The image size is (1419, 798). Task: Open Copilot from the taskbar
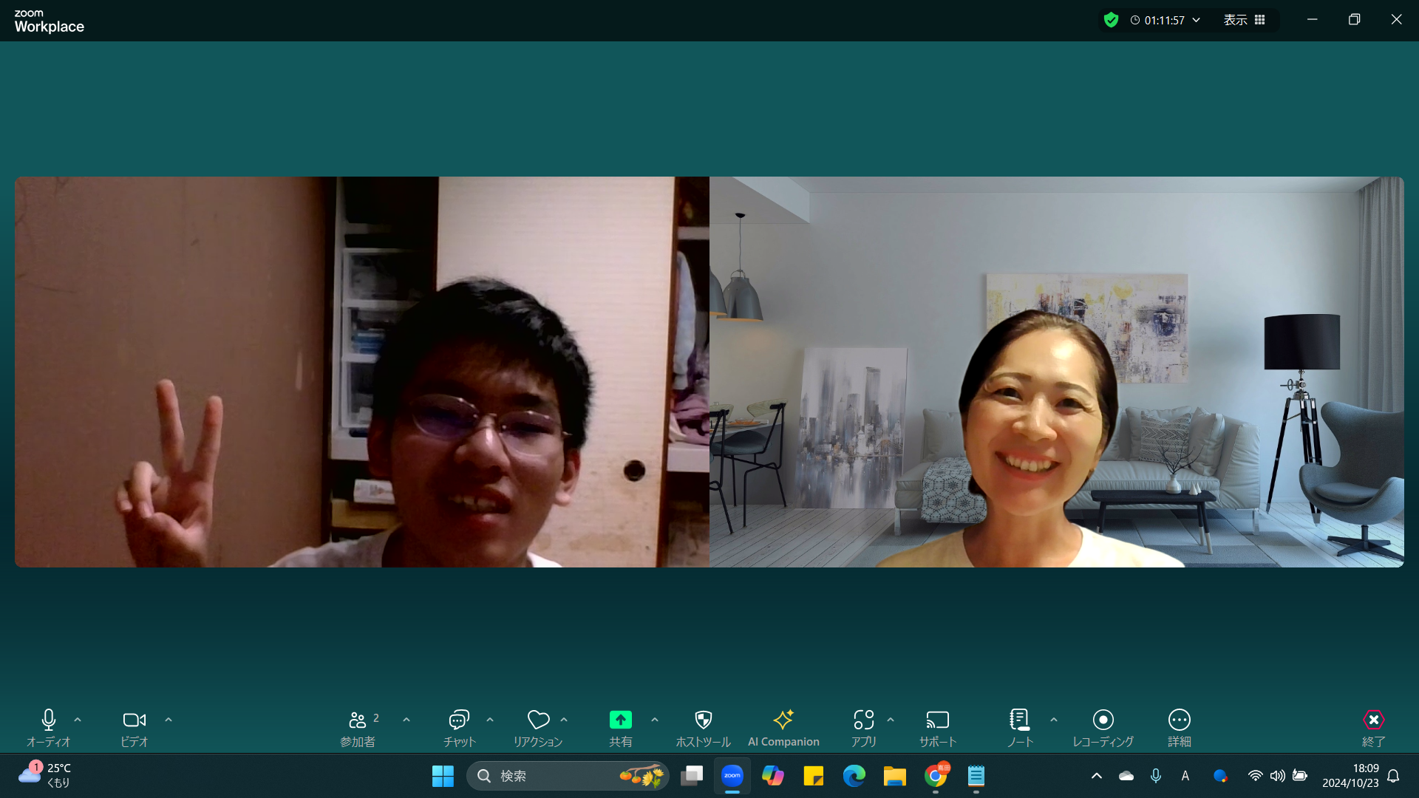click(x=773, y=776)
